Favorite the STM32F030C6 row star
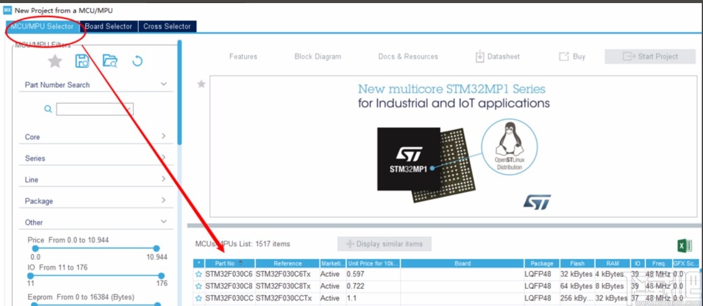 point(199,274)
